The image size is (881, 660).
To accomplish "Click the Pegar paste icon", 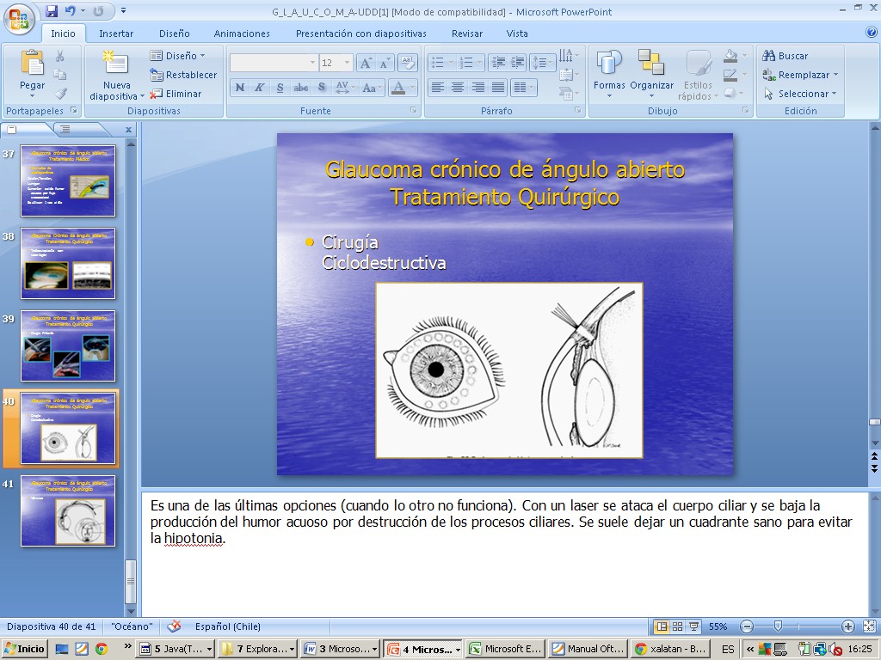I will [32, 64].
